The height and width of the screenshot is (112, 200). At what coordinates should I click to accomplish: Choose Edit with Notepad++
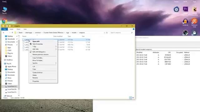pos(43,52)
